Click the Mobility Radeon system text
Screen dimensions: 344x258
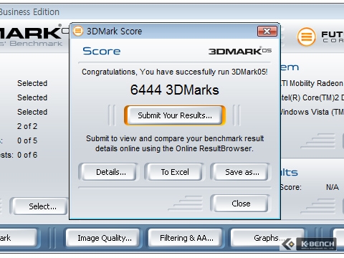point(312,83)
